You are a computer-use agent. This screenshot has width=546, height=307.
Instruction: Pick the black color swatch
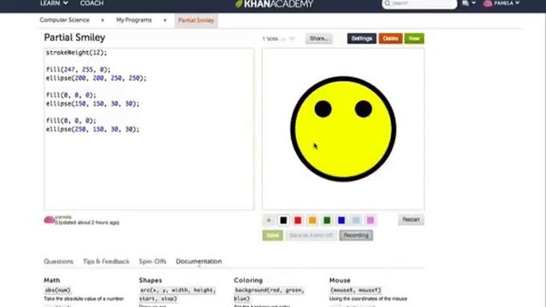(283, 220)
